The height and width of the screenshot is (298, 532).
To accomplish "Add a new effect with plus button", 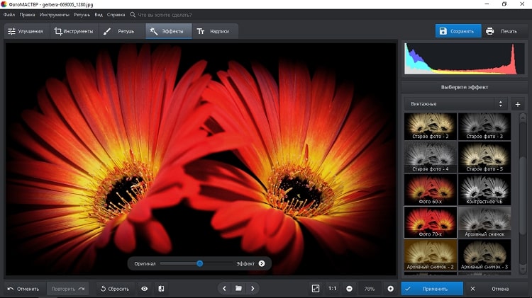I will coord(517,103).
